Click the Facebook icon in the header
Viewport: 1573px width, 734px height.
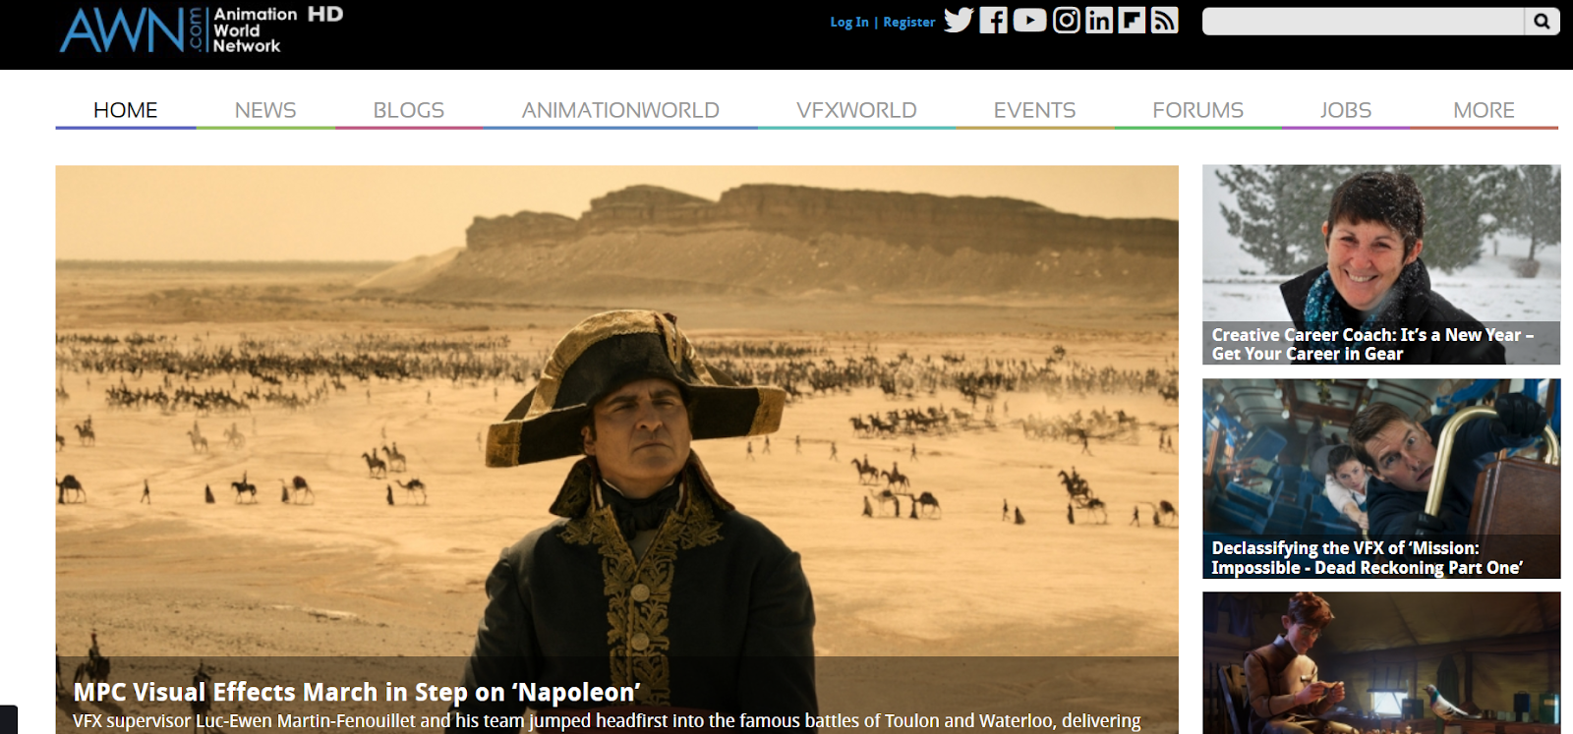(994, 21)
